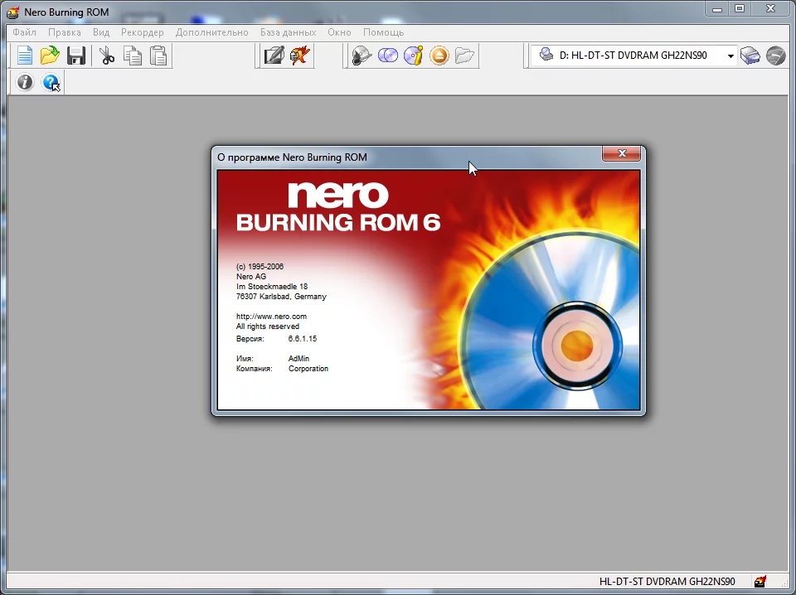Open the Дополнительно menu

[212, 32]
